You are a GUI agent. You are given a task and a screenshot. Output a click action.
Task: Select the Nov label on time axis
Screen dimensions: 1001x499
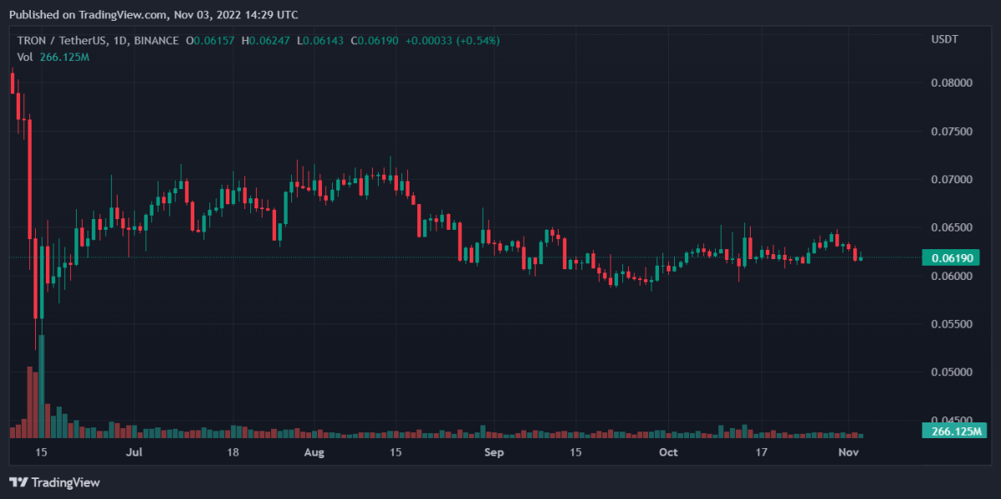(x=848, y=452)
